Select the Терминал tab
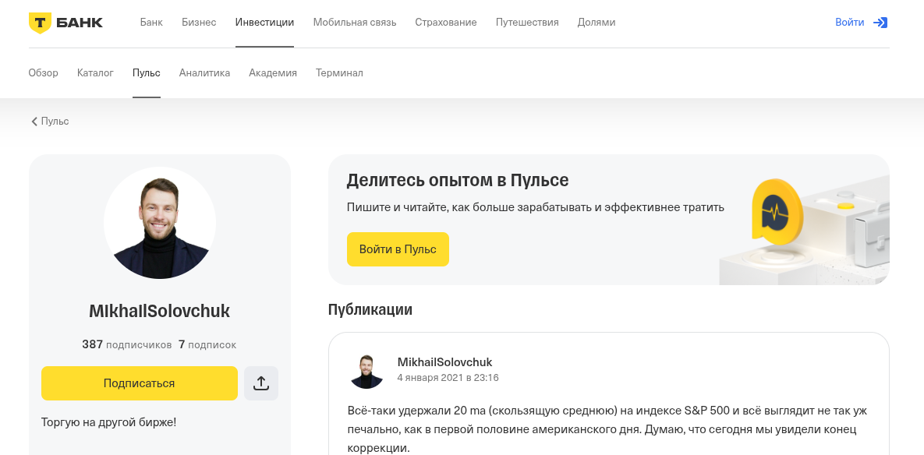The image size is (924, 455). pyautogui.click(x=339, y=72)
